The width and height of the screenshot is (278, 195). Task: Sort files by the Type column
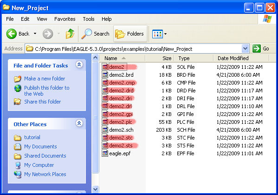tap(194, 58)
